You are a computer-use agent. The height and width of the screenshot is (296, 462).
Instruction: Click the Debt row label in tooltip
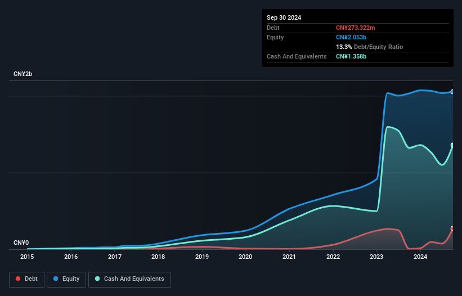click(273, 28)
